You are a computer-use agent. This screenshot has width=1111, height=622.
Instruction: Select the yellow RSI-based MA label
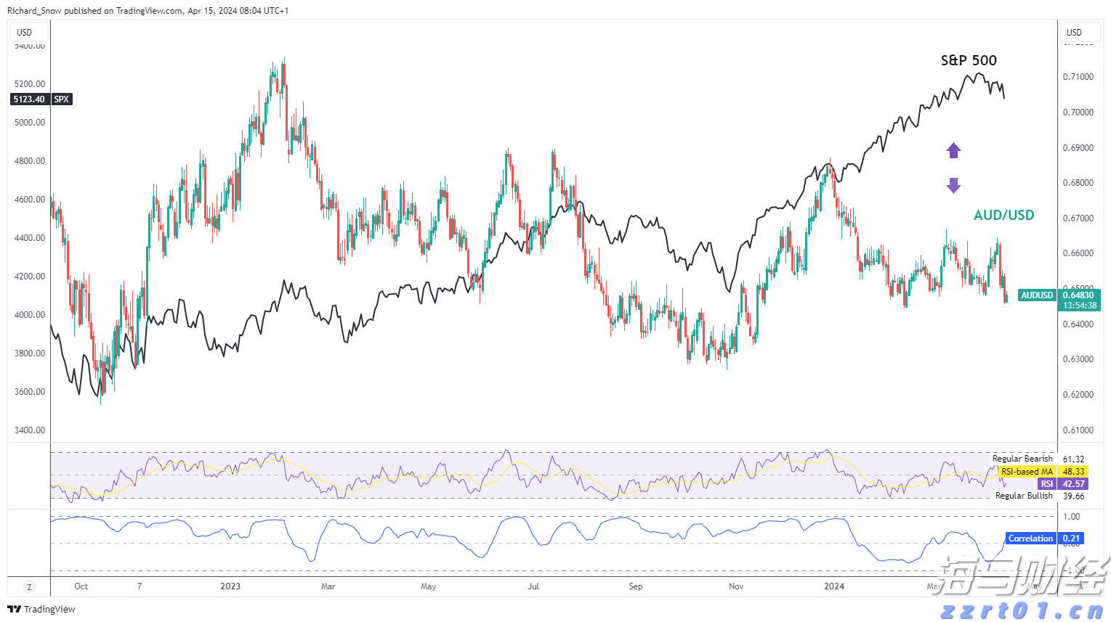coord(1027,471)
